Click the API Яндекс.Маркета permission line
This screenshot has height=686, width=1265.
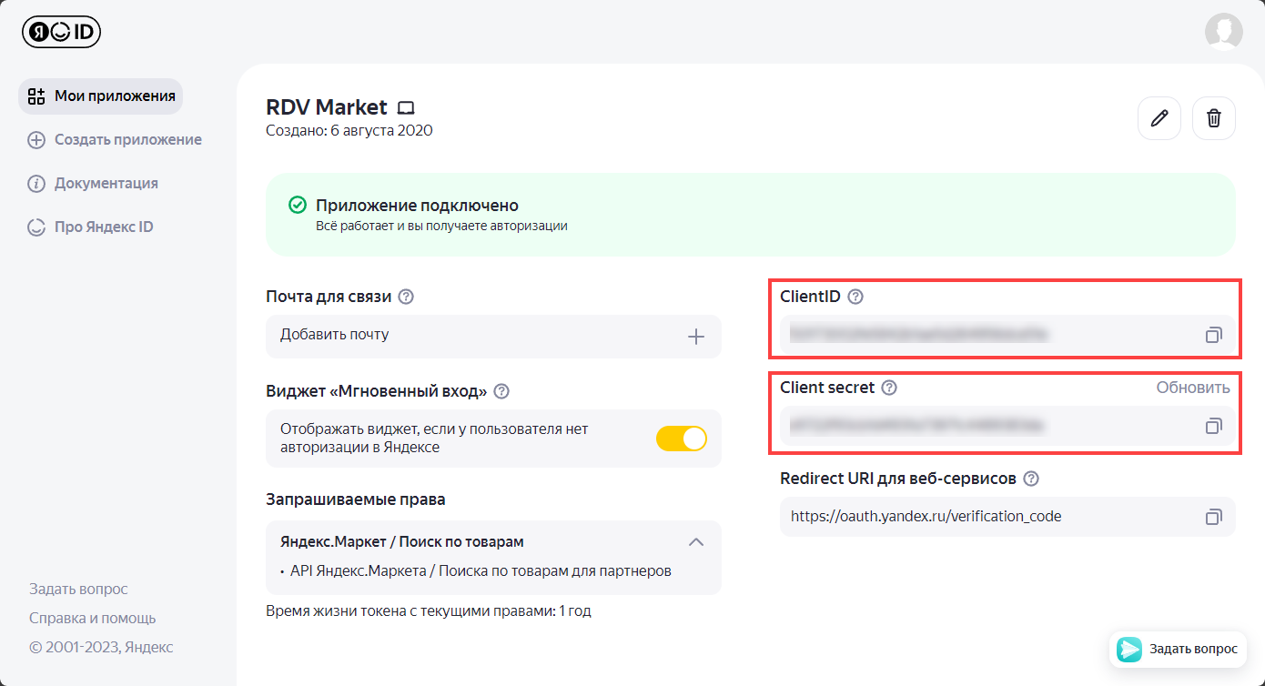(x=481, y=571)
